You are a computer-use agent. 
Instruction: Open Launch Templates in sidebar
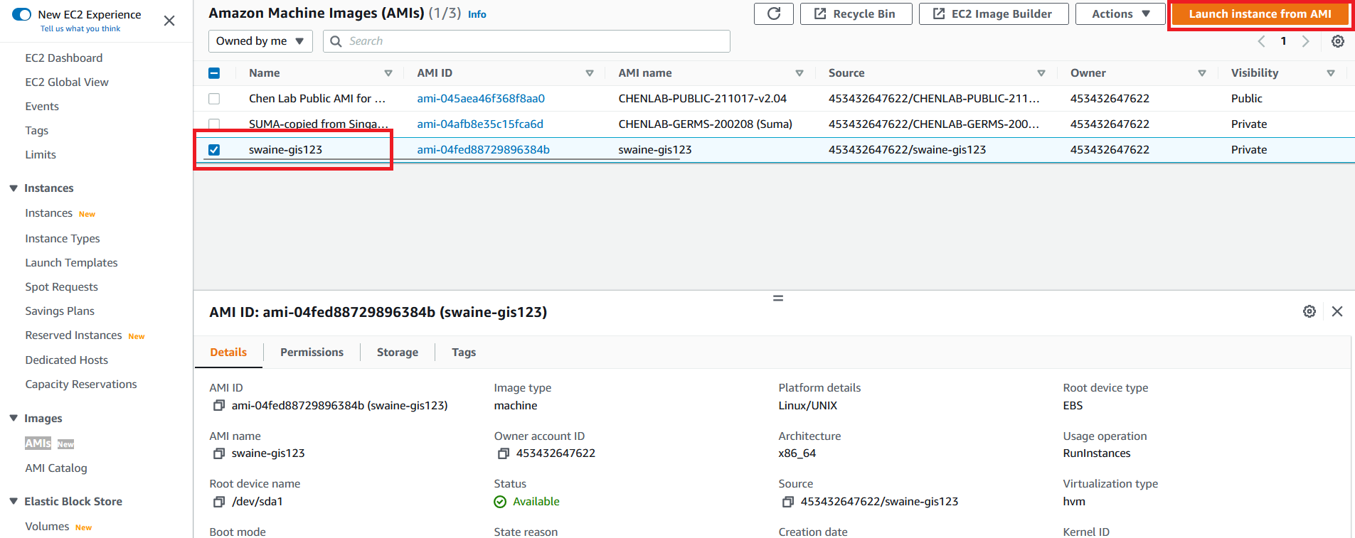pos(71,263)
